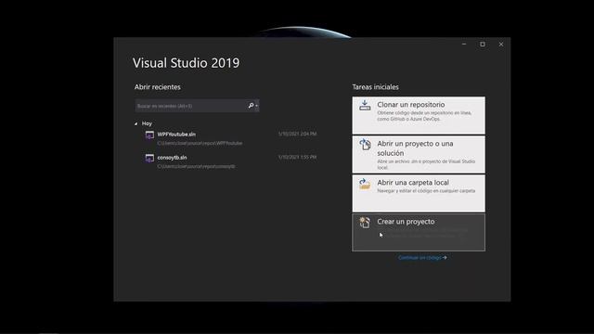Open the search options dropdown arrow
594x334 pixels.
(256, 106)
